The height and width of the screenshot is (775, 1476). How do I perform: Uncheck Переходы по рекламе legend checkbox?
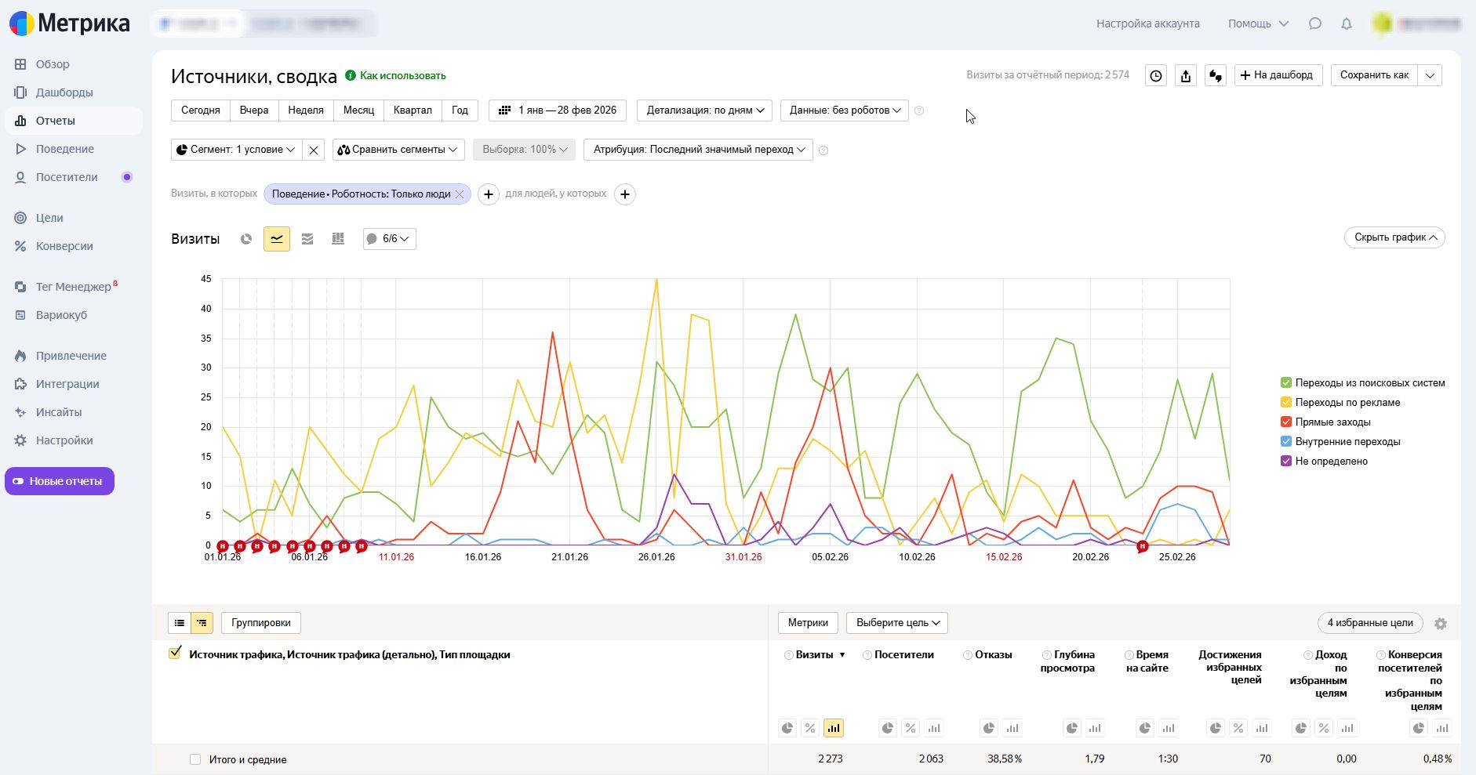pyautogui.click(x=1286, y=402)
